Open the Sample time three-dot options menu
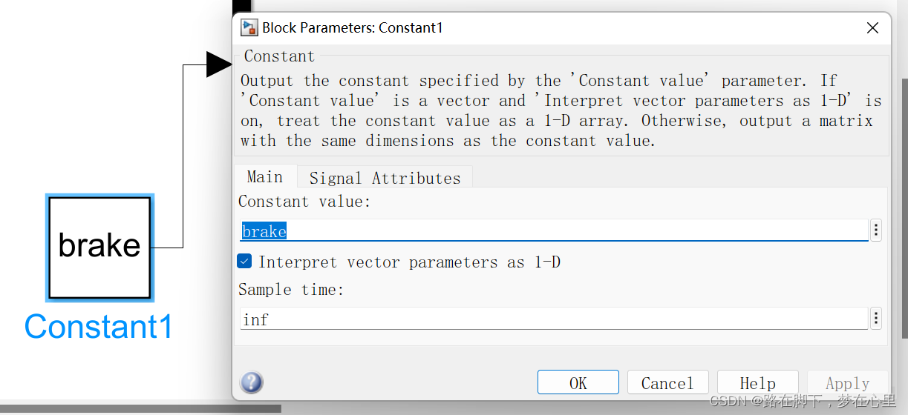The height and width of the screenshot is (415, 908). [876, 319]
